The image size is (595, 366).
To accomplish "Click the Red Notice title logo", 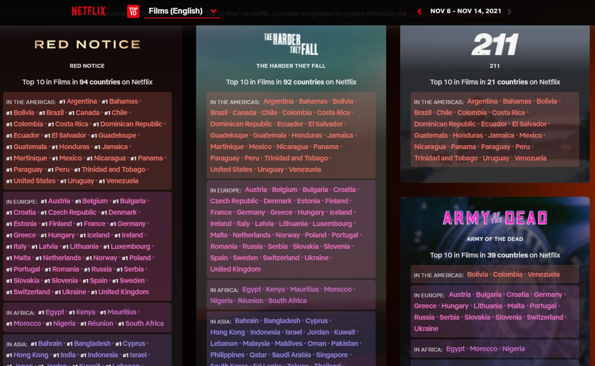I will (87, 44).
